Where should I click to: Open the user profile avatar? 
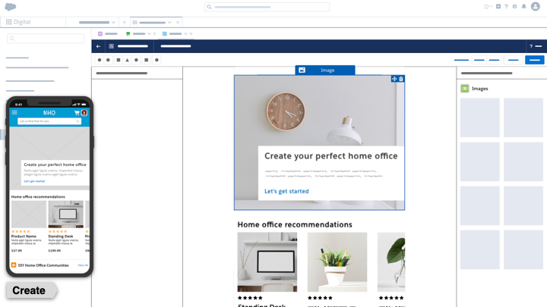point(535,6)
